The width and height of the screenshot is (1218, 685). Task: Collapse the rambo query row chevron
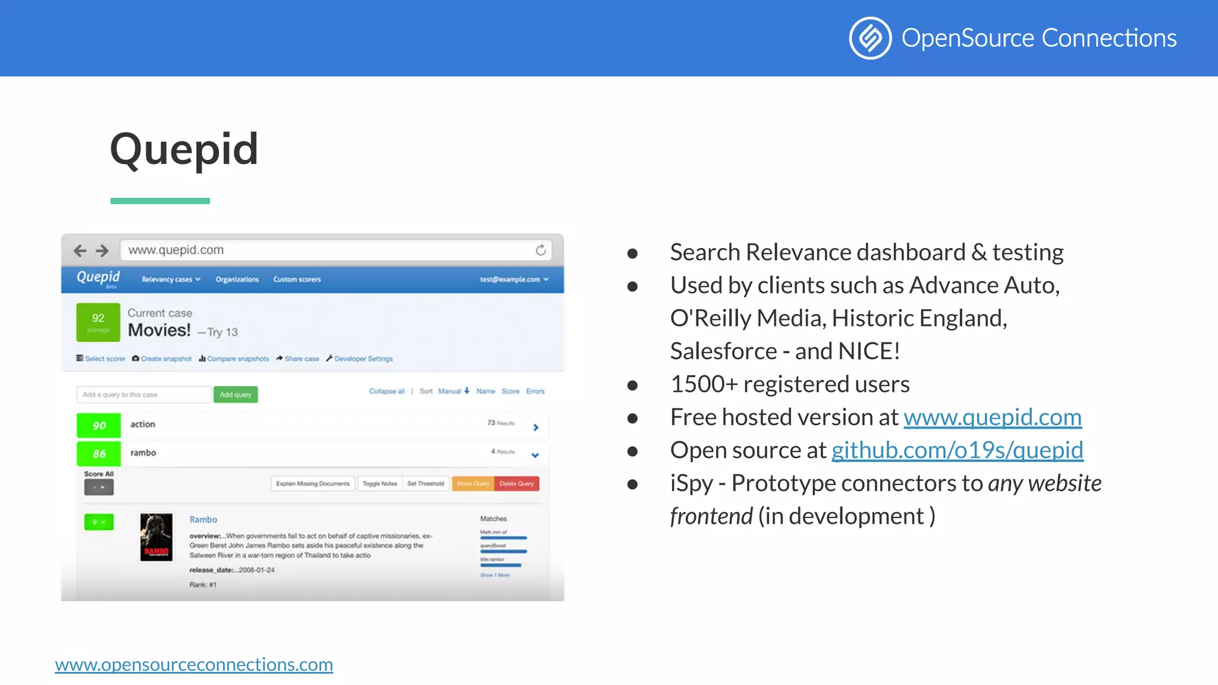(535, 455)
